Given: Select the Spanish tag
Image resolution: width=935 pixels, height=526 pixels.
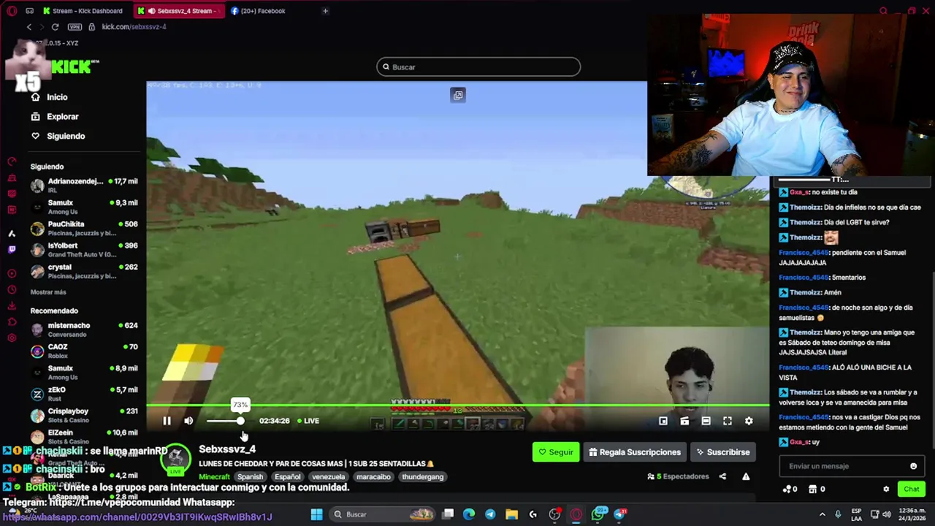Looking at the screenshot, I should [250, 477].
